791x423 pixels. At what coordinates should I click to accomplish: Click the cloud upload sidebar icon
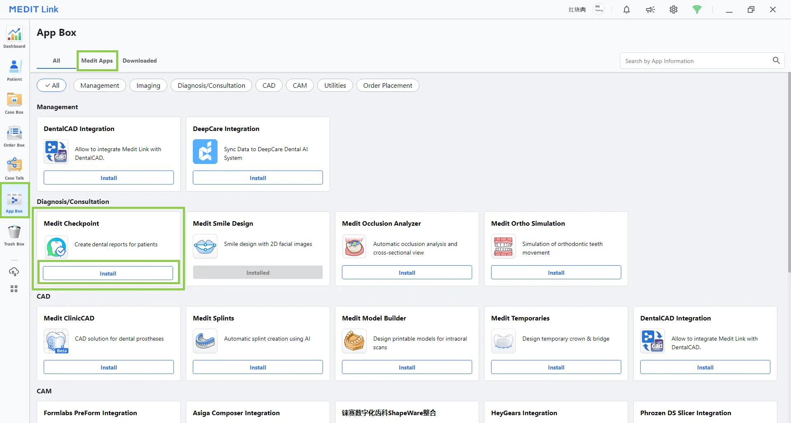click(14, 272)
